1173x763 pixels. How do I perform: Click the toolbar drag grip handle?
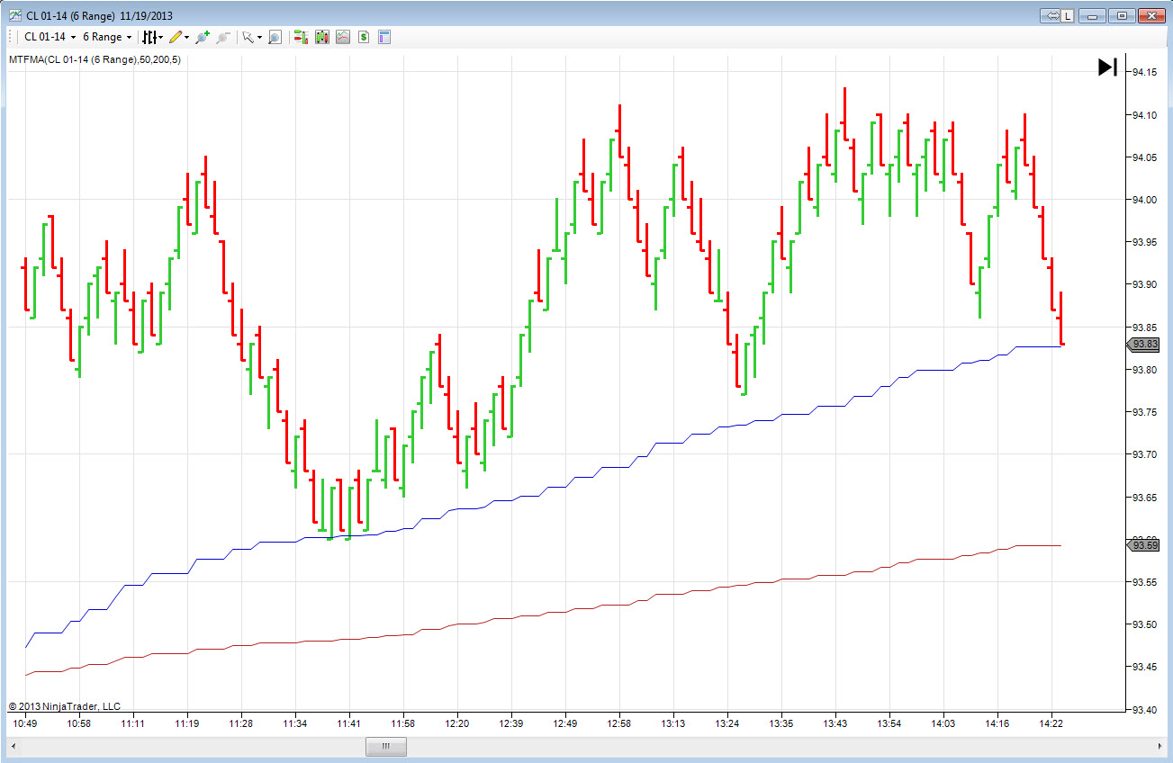pos(12,37)
